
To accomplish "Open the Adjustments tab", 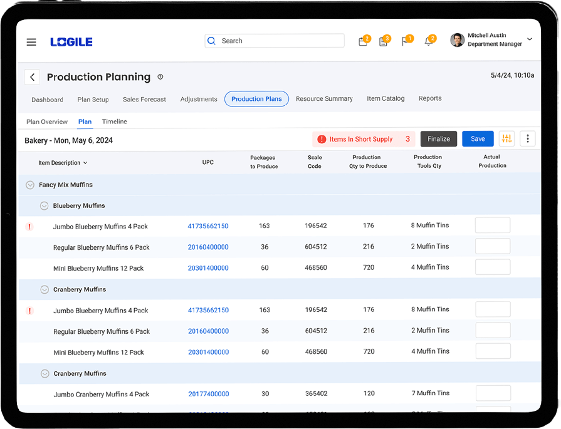I will pos(199,99).
